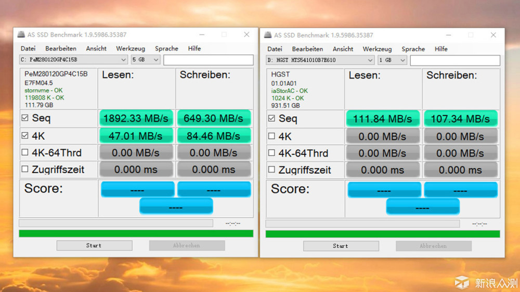
Task: Expand the D: HGST drive selection dropdown
Action: coord(320,60)
